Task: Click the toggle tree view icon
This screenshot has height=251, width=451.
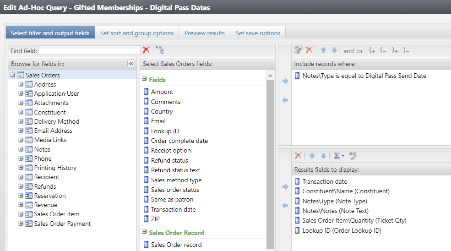Action: (x=160, y=50)
